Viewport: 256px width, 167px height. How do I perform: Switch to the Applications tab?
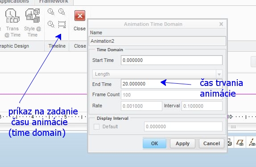tap(14, 2)
